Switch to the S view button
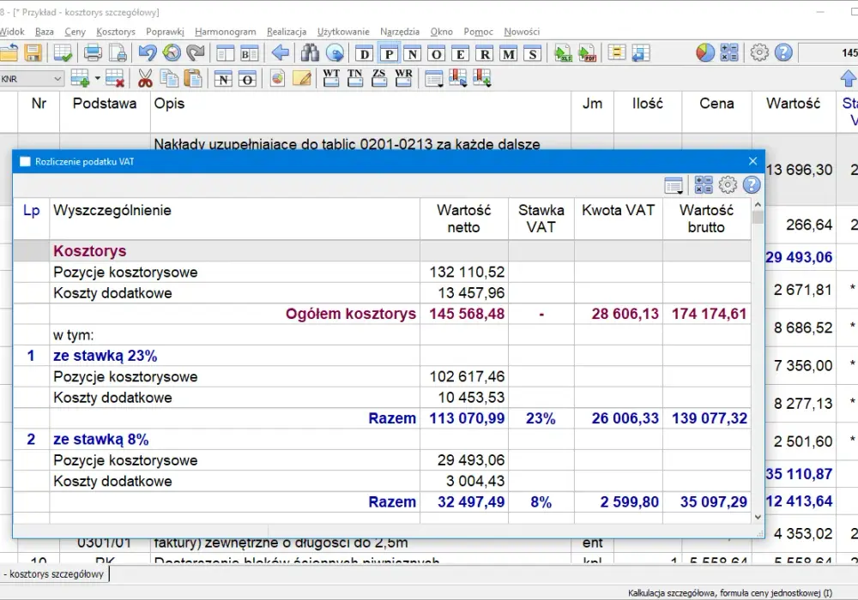858x600 pixels. (533, 53)
